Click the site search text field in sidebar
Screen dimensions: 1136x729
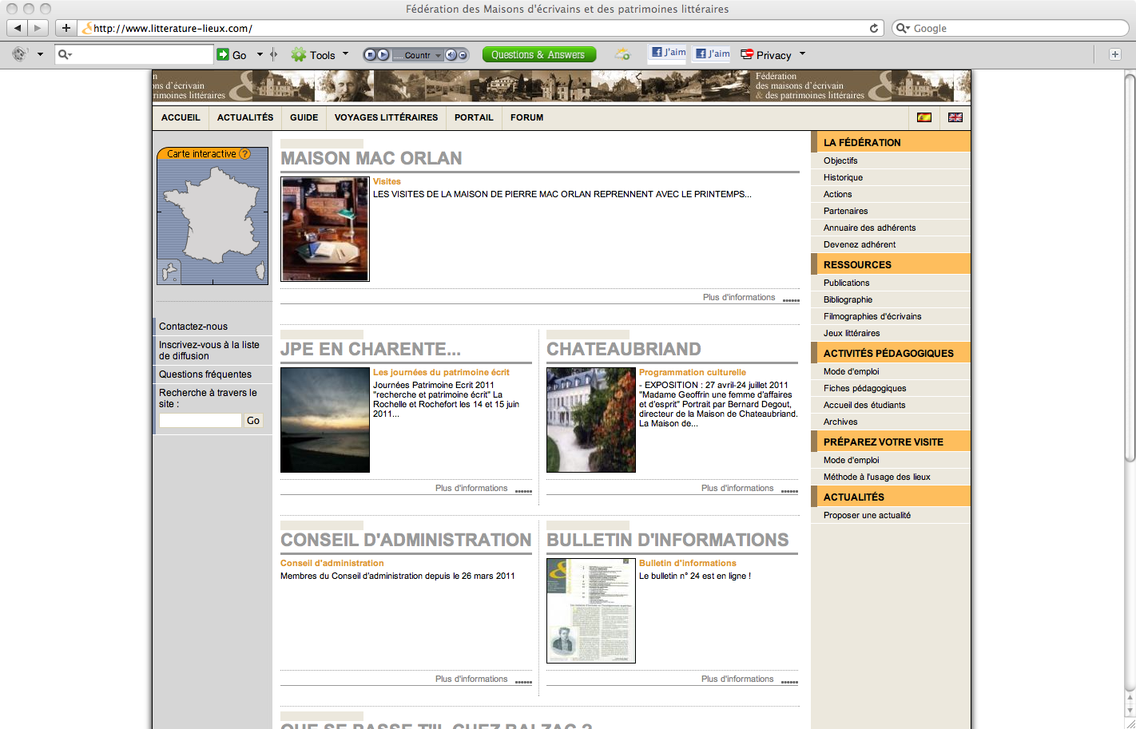[x=200, y=421]
